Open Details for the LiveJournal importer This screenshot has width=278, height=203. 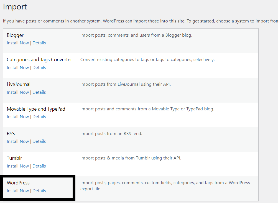[x=39, y=92]
